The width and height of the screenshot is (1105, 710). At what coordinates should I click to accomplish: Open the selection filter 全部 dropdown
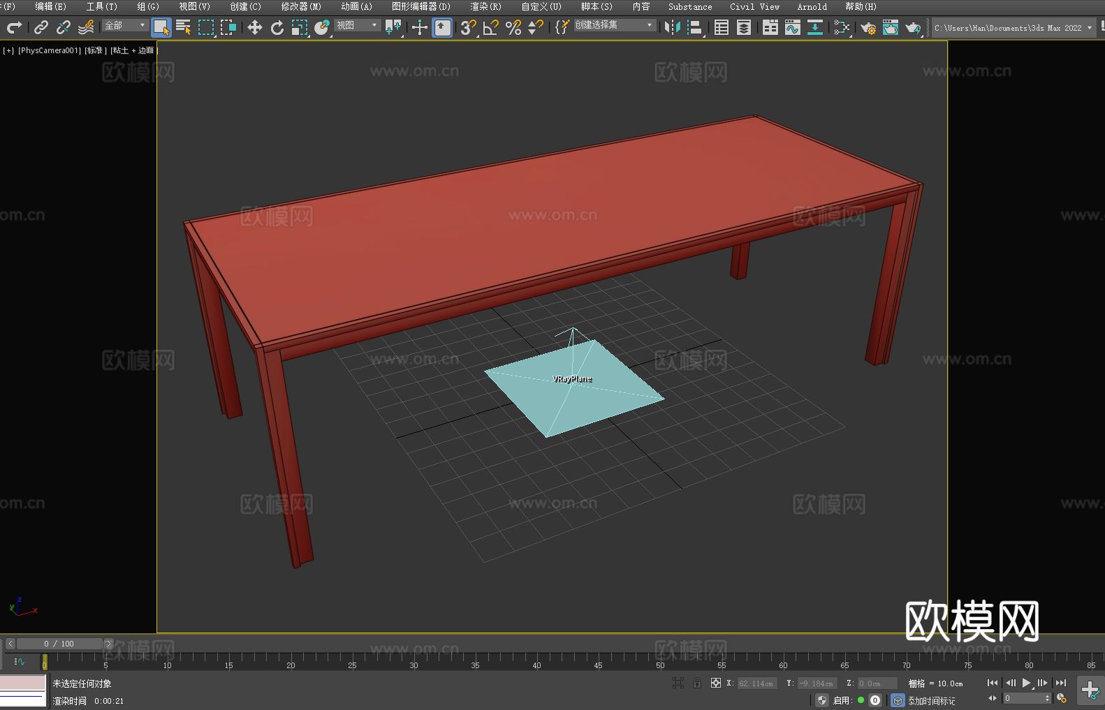(125, 25)
